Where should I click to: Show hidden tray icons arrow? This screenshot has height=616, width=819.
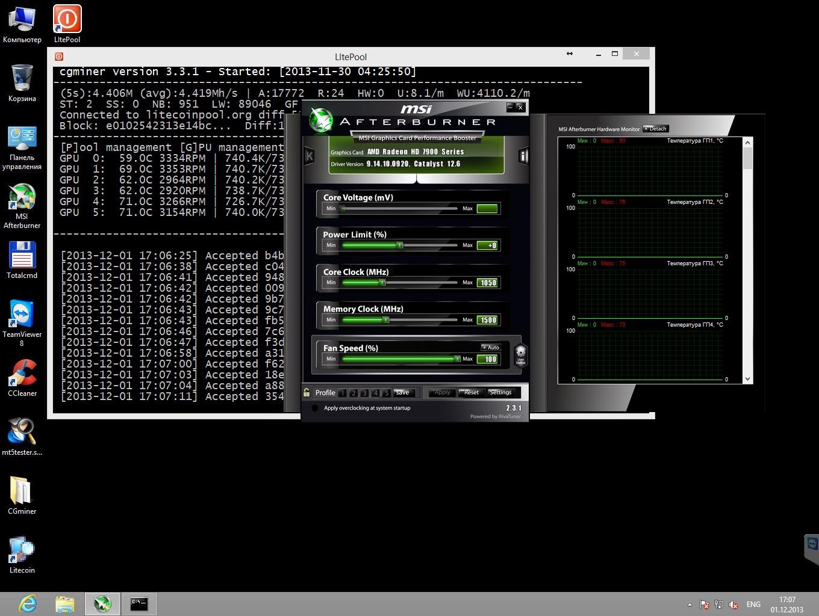coord(690,605)
